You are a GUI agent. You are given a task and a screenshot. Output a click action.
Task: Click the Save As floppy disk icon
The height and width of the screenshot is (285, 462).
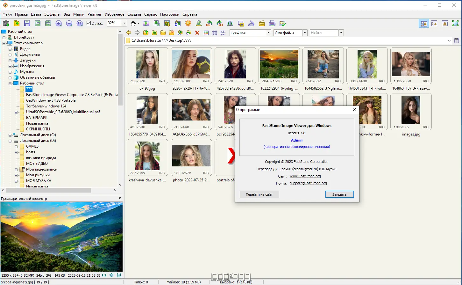[x=27, y=23]
